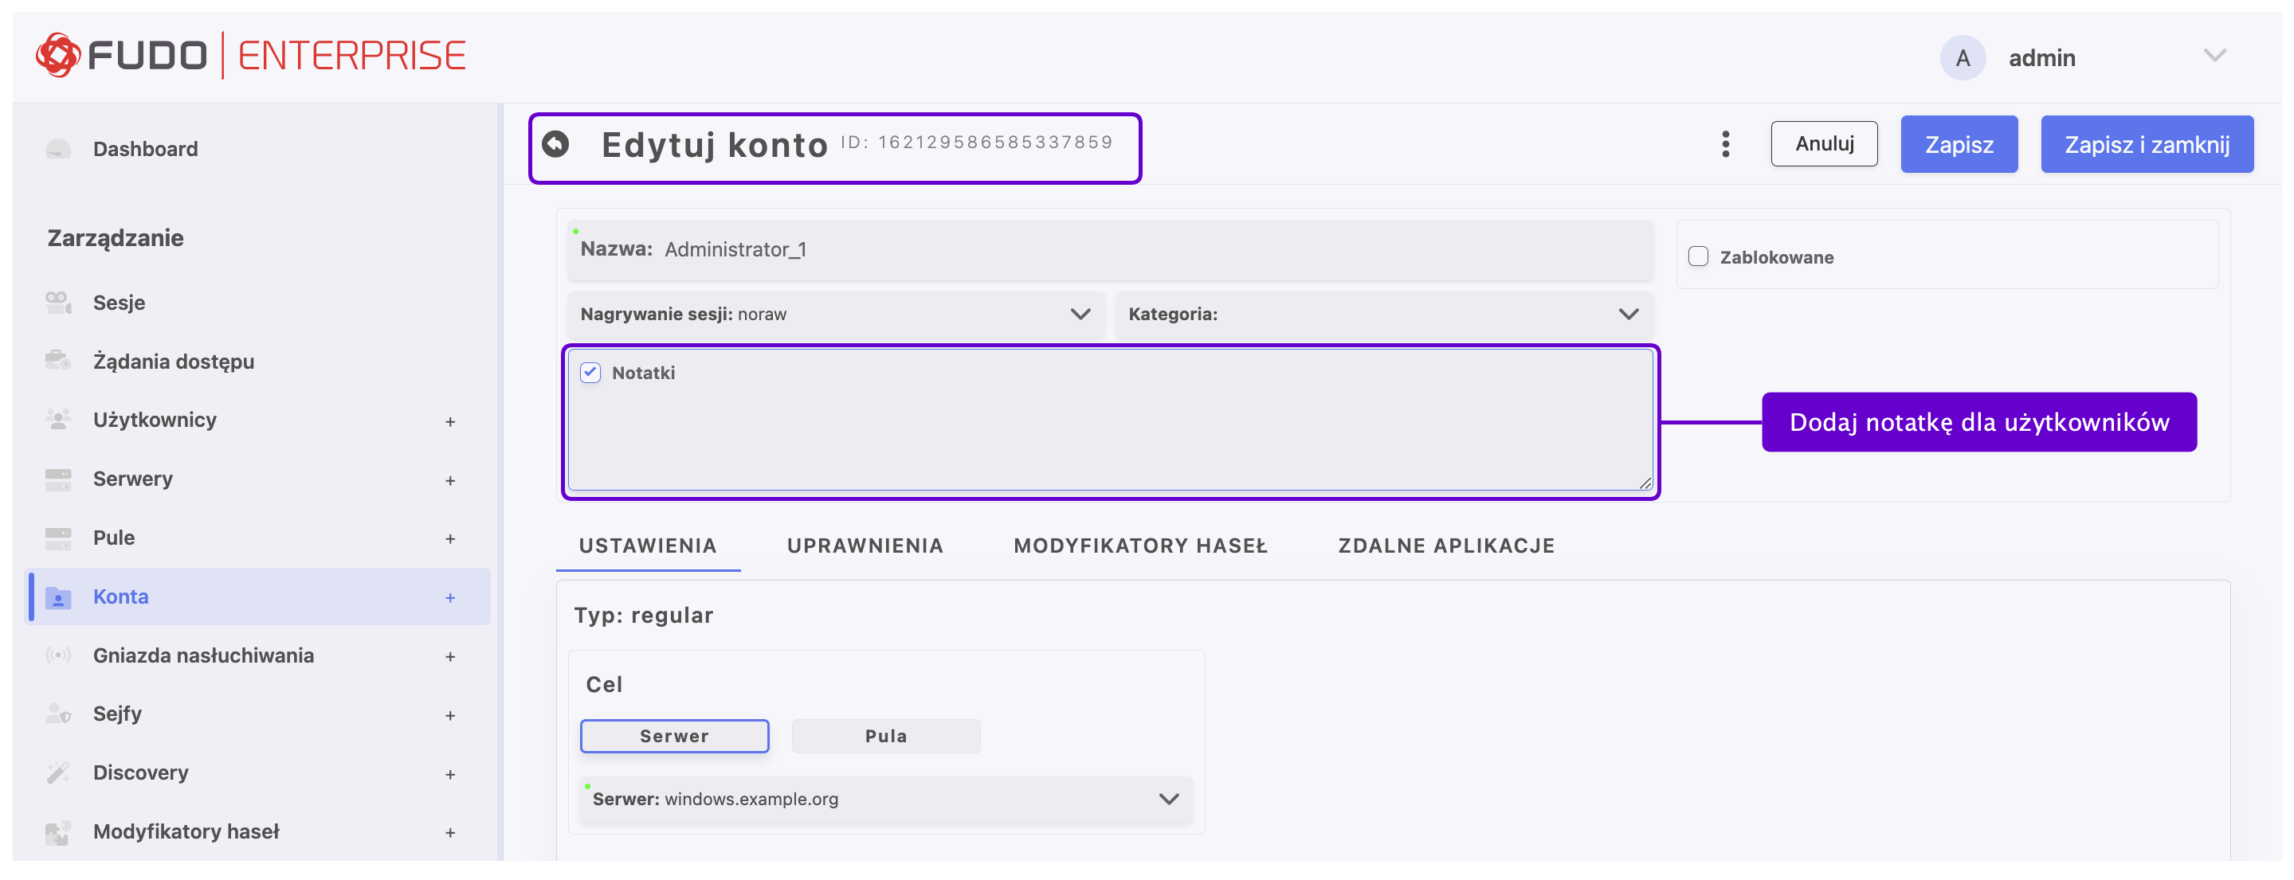Enable the Zablokowane checkbox

coord(1698,257)
